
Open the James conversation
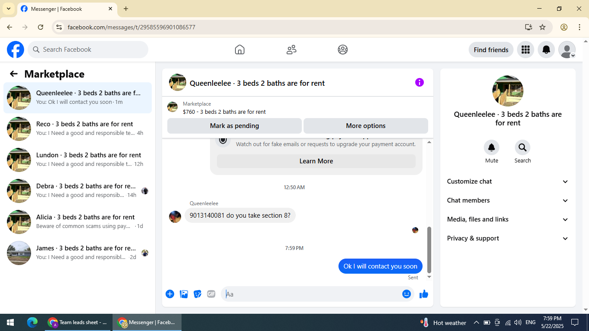pos(78,253)
